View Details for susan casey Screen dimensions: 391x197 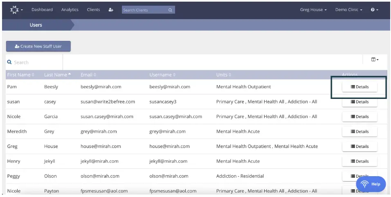click(360, 102)
